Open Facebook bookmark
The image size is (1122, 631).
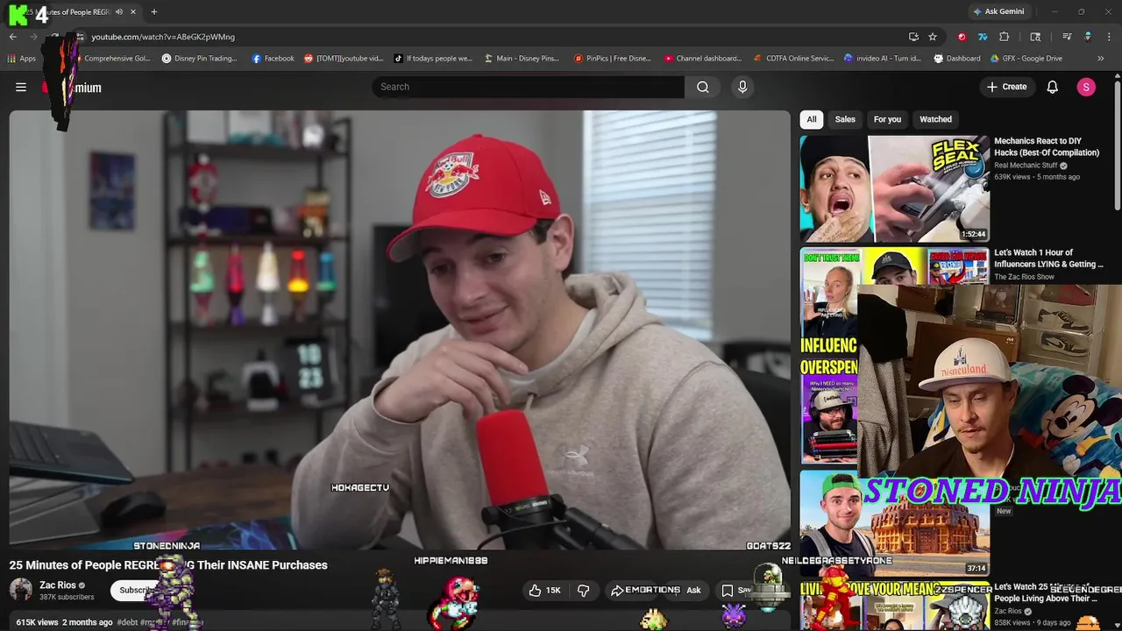click(273, 59)
